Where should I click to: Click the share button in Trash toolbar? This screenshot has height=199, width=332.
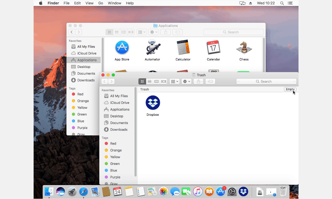click(x=199, y=81)
